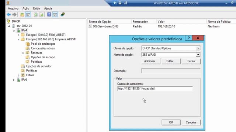The width and height of the screenshot is (236, 132).
Task: Close the Opções e valores predefinidos dialog
Action: pos(198,38)
